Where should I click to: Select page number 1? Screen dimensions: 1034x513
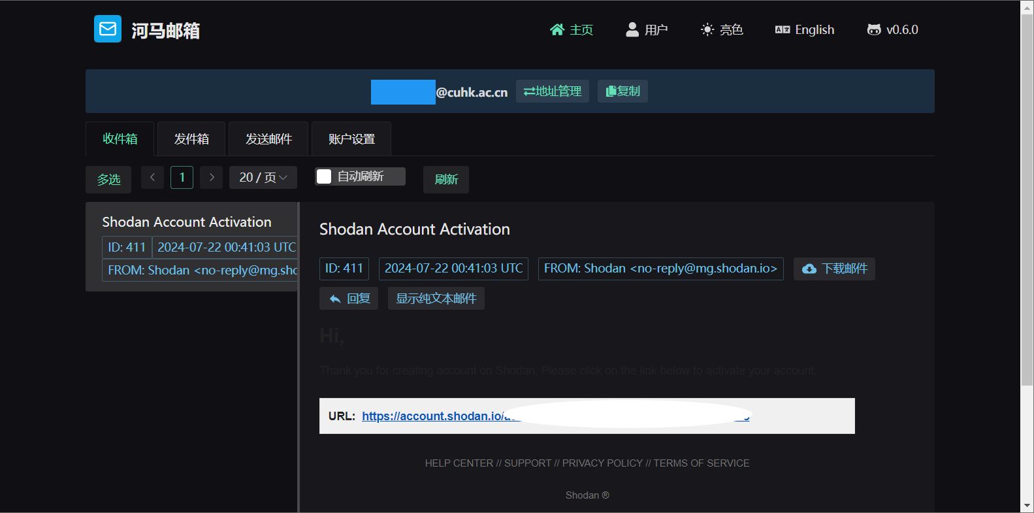point(182,177)
